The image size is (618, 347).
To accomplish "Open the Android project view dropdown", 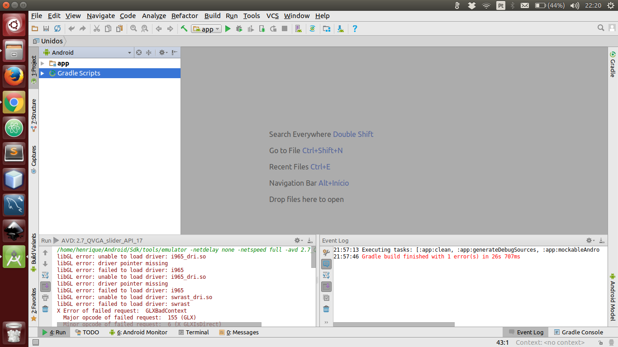I will pos(87,52).
